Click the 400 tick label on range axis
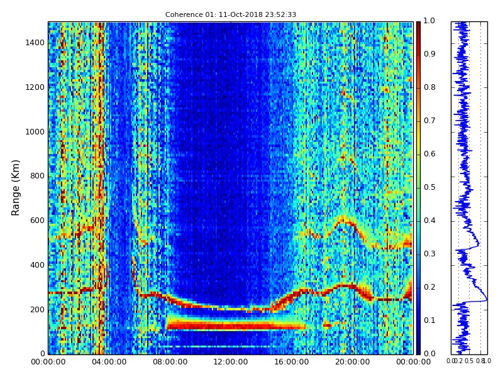Screen dimensions: 503x377 [x=38, y=265]
